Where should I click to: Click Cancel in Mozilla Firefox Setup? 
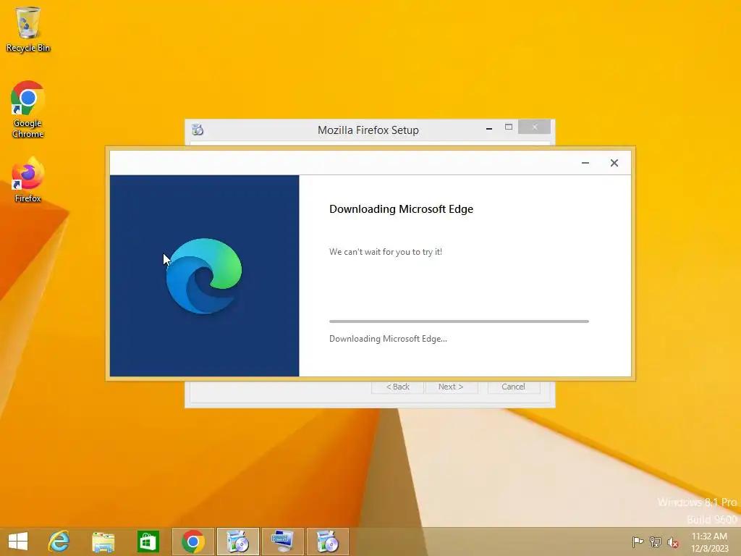coord(513,387)
